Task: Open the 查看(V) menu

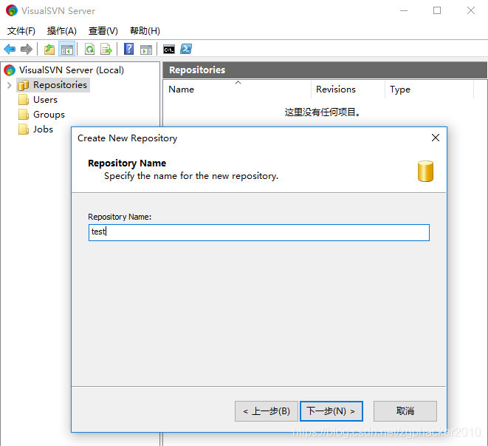Action: (x=103, y=31)
